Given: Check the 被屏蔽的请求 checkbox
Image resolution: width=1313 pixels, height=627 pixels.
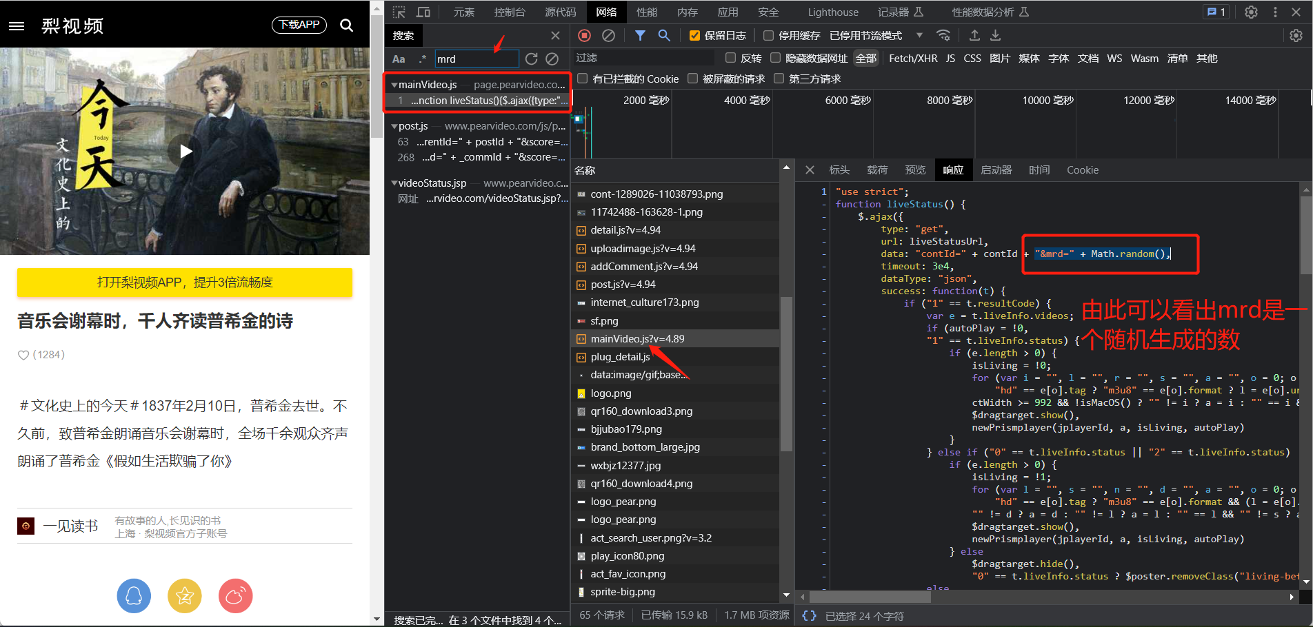Looking at the screenshot, I should pos(692,79).
